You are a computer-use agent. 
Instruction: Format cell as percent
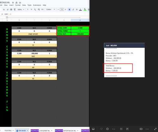(31, 9)
